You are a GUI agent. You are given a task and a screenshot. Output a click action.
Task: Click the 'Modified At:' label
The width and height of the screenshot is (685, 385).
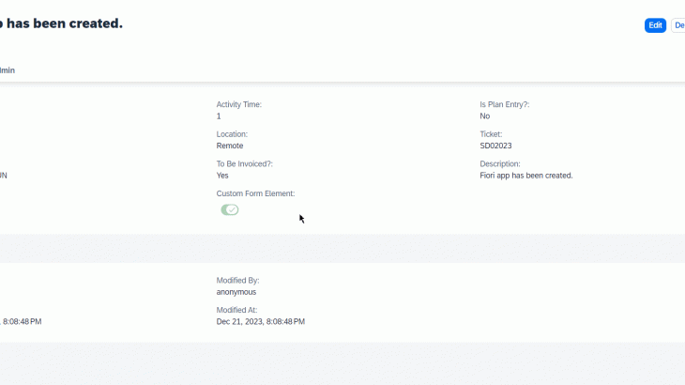[236, 310]
